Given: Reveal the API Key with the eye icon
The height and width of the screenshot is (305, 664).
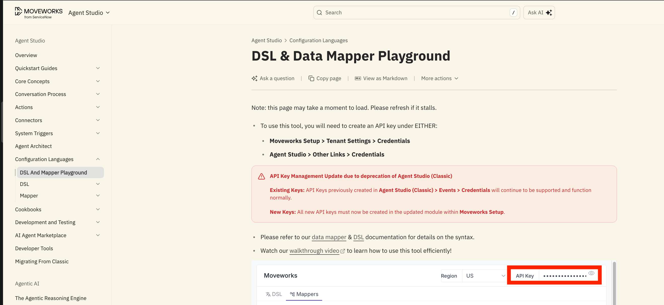Looking at the screenshot, I should (591, 273).
